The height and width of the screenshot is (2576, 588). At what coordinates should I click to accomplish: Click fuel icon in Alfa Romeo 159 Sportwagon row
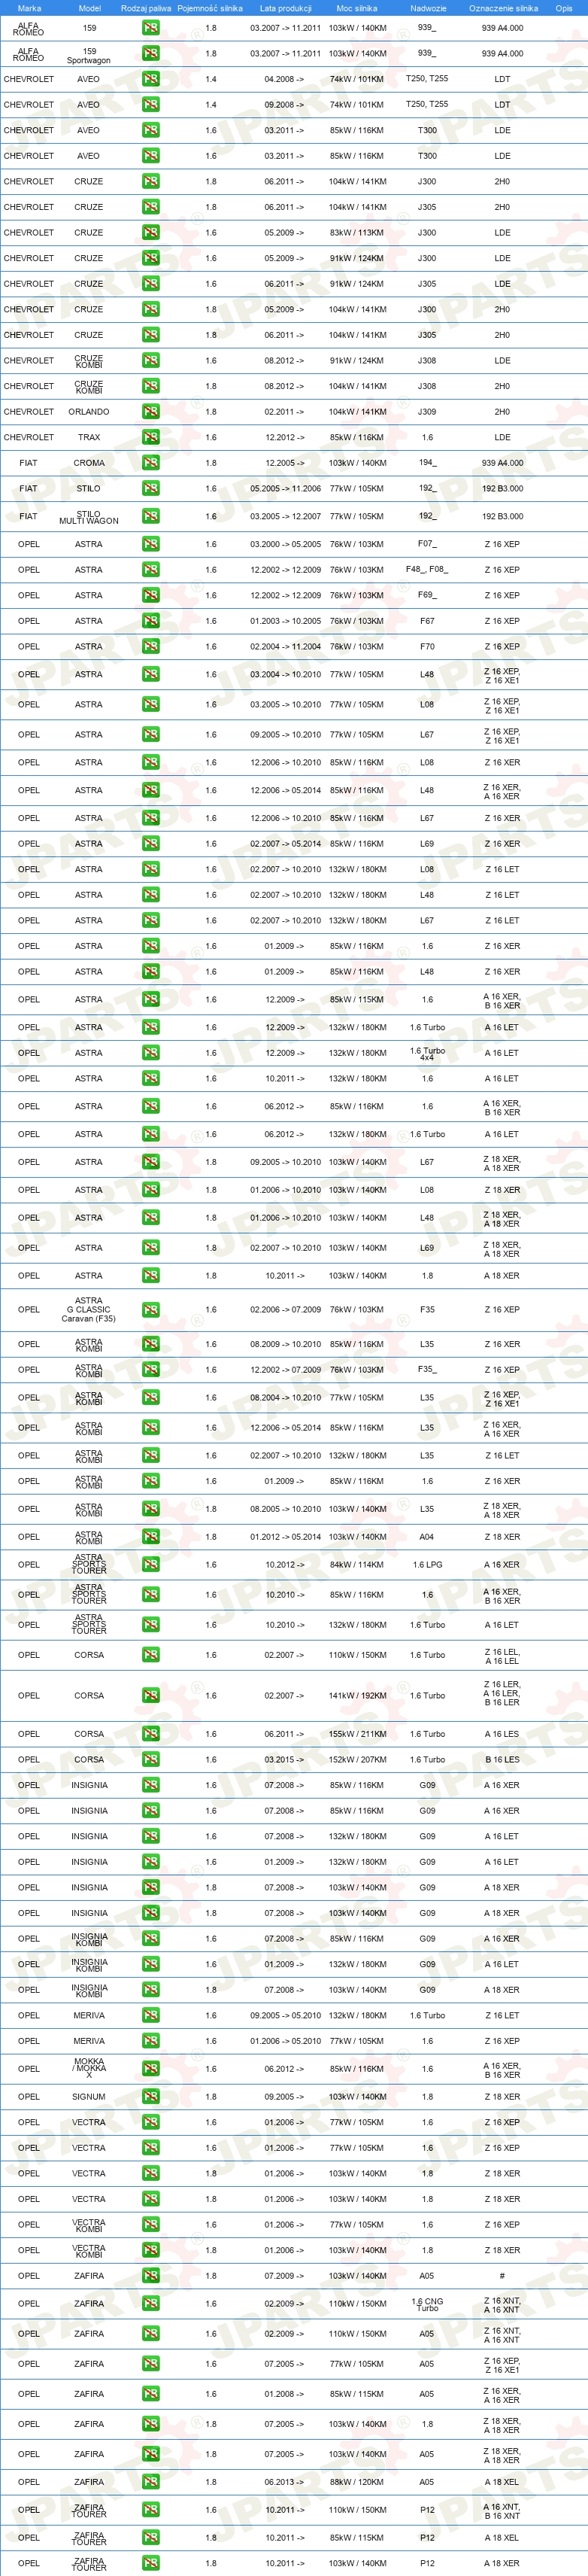point(150,53)
